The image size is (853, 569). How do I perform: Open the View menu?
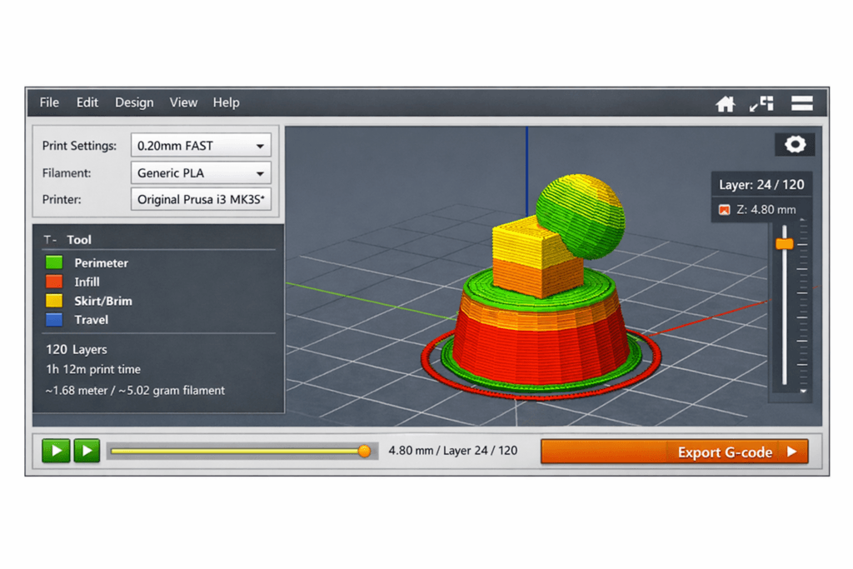tap(183, 102)
